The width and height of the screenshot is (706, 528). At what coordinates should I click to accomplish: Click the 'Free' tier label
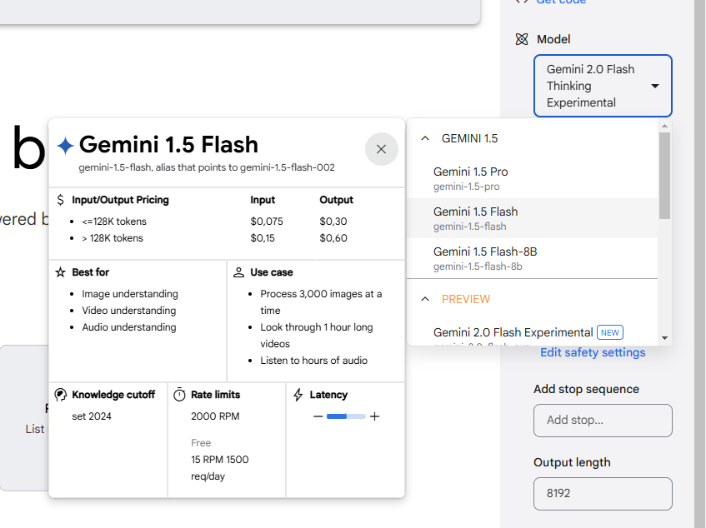coord(201,443)
